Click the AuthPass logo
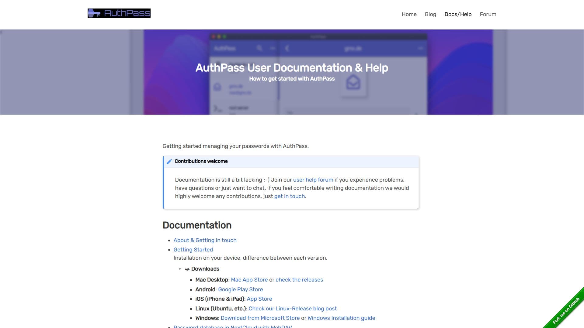The height and width of the screenshot is (328, 584). tap(119, 13)
